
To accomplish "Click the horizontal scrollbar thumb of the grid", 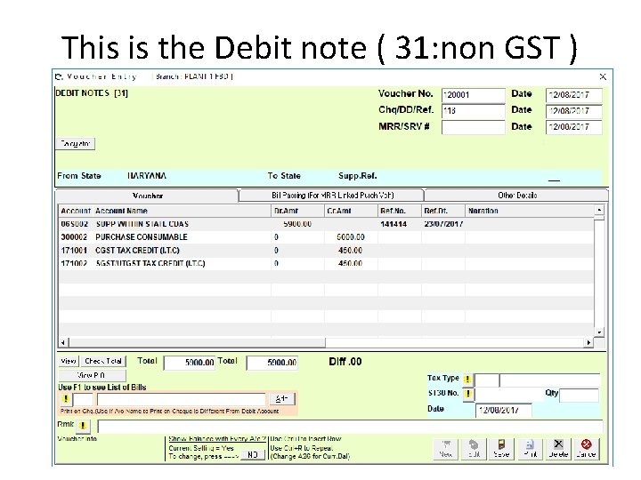I will tap(197, 342).
